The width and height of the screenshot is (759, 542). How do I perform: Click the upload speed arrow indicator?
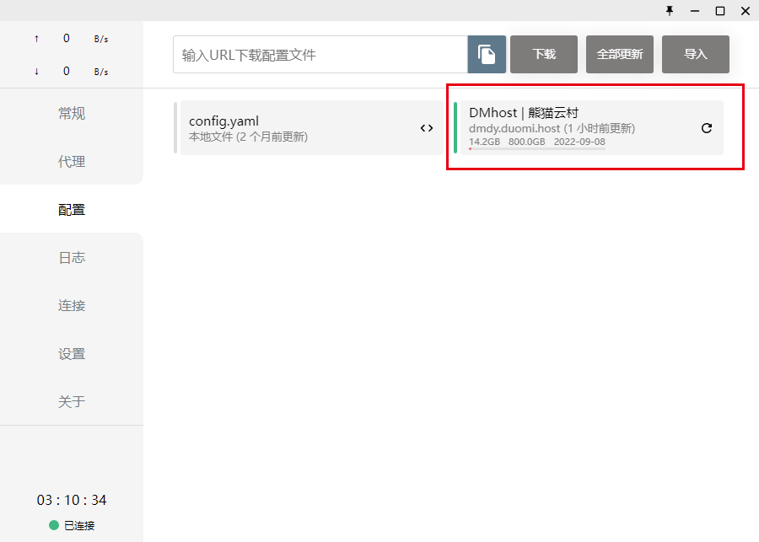click(x=36, y=39)
